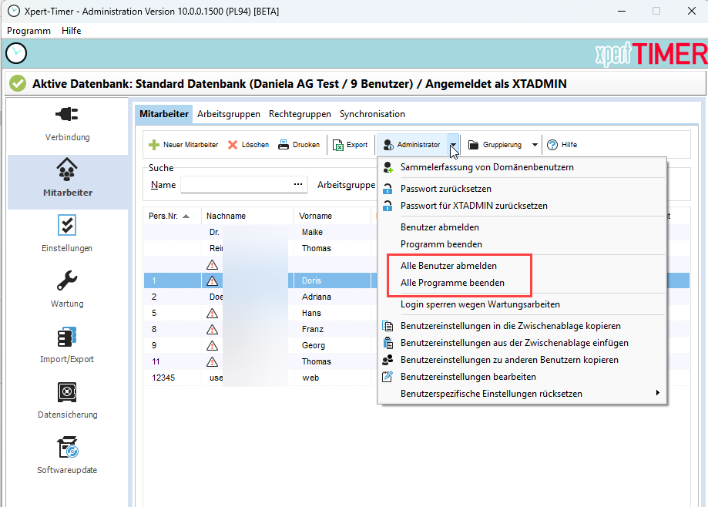Click Neuer Mitarbeiter plus button
The width and height of the screenshot is (708, 507).
pos(183,145)
